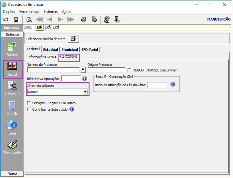Viewport: 233px width, 178px height.
Task: Switch to the Municipal tab
Action: [70, 49]
